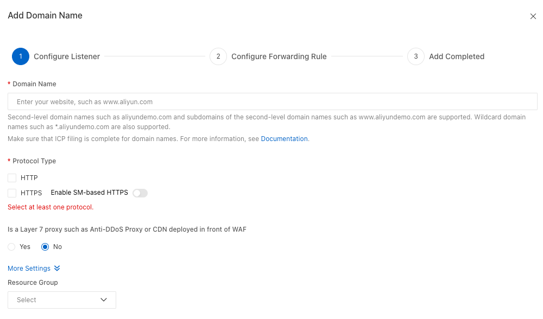The height and width of the screenshot is (319, 543).
Task: Go to Add Completed step
Action: tap(456, 56)
